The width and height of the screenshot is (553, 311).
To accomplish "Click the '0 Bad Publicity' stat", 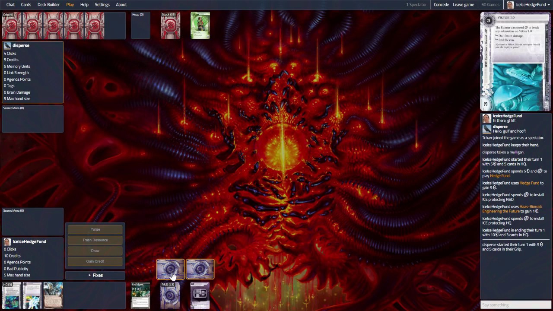I will [x=16, y=269].
